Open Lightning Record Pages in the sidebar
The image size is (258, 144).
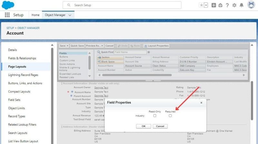coord(23,75)
